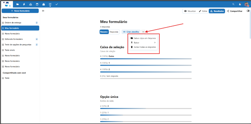Click the Novo formulário button
This screenshot has height=124, width=251.
[20, 11]
